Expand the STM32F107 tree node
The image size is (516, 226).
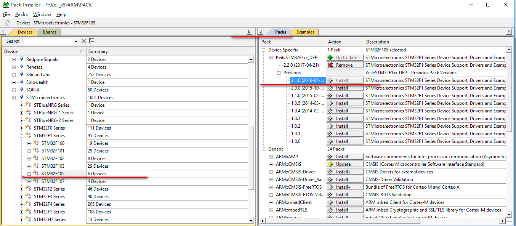[x=29, y=181]
